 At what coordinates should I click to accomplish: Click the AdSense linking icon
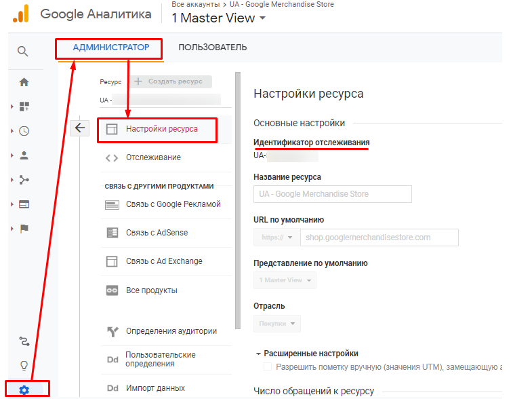pyautogui.click(x=112, y=233)
